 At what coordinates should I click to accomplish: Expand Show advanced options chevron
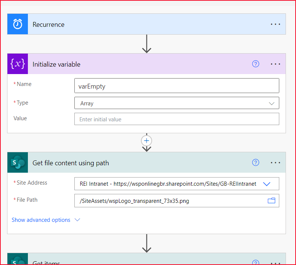point(77,220)
